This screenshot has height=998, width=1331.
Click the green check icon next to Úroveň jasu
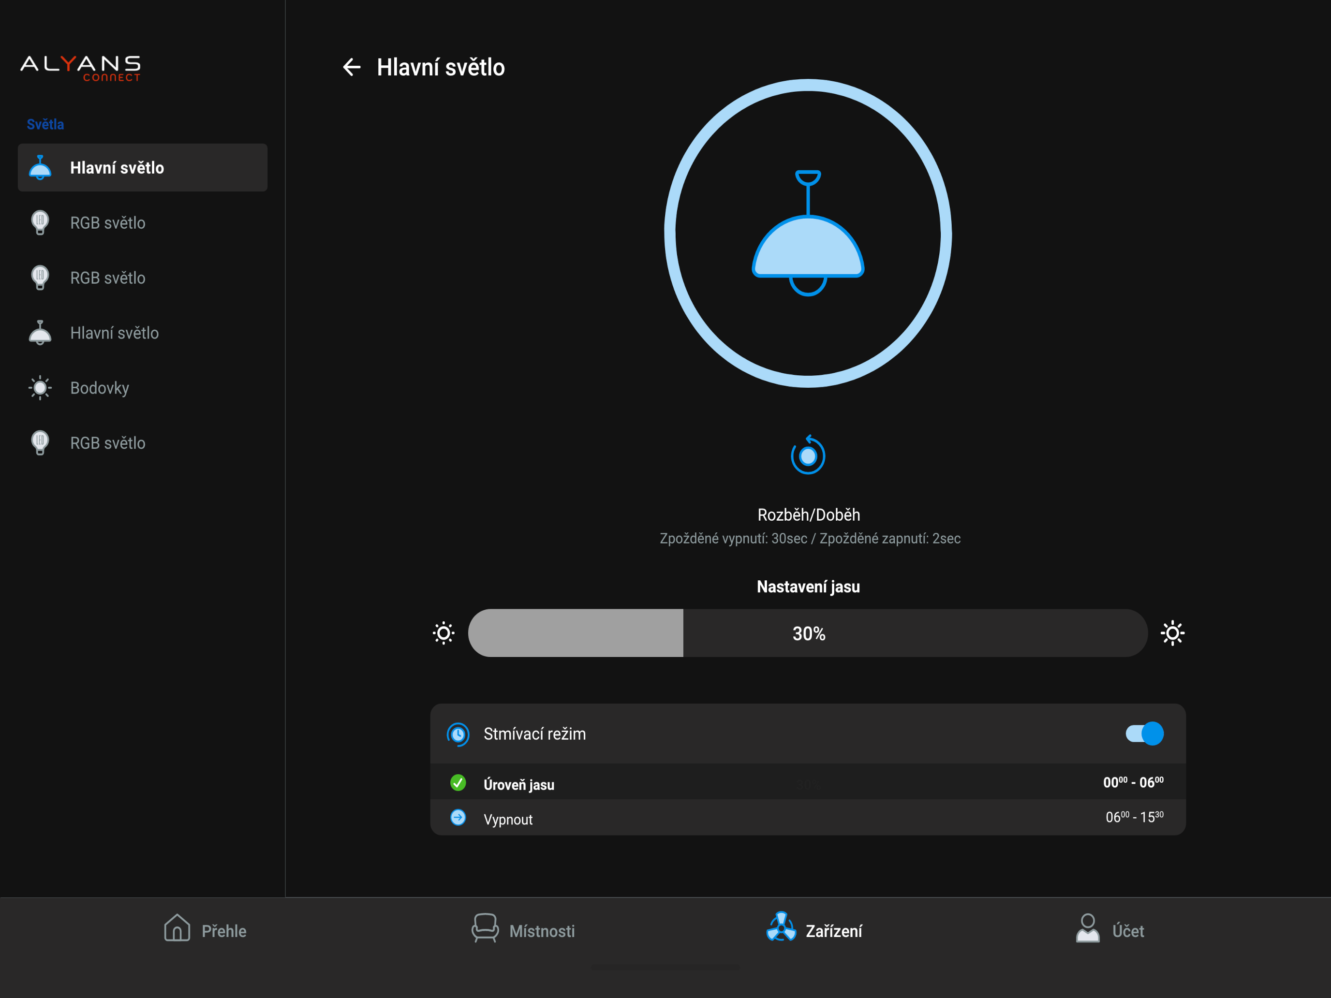click(458, 783)
